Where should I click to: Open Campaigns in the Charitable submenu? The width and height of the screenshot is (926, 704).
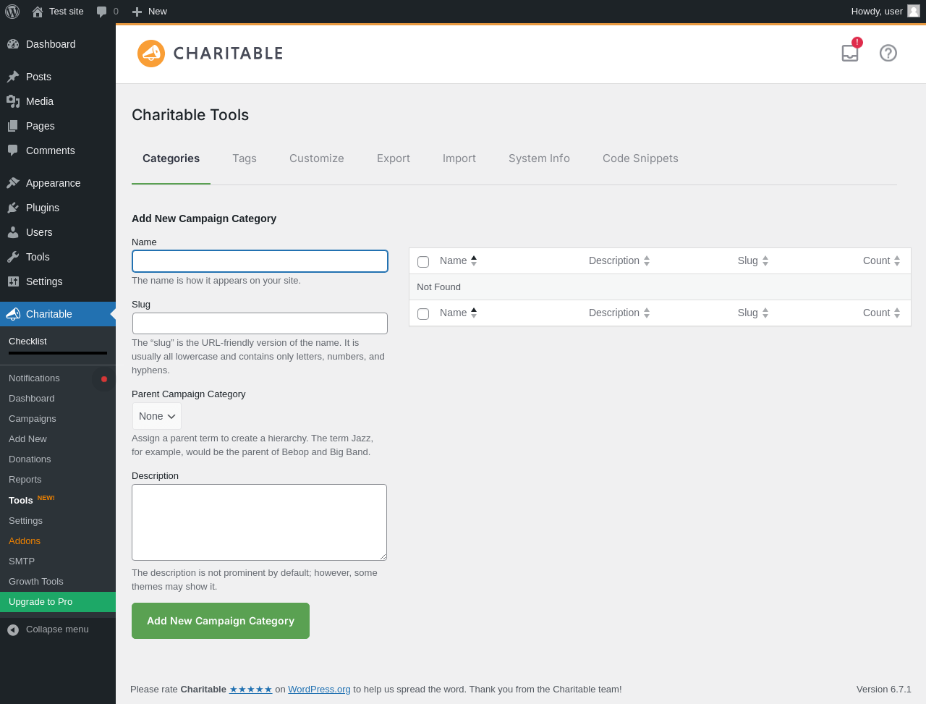click(33, 419)
